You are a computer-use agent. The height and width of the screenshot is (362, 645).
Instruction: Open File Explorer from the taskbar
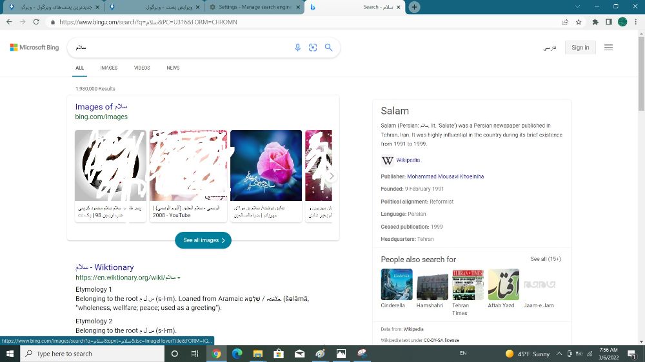[x=258, y=354]
